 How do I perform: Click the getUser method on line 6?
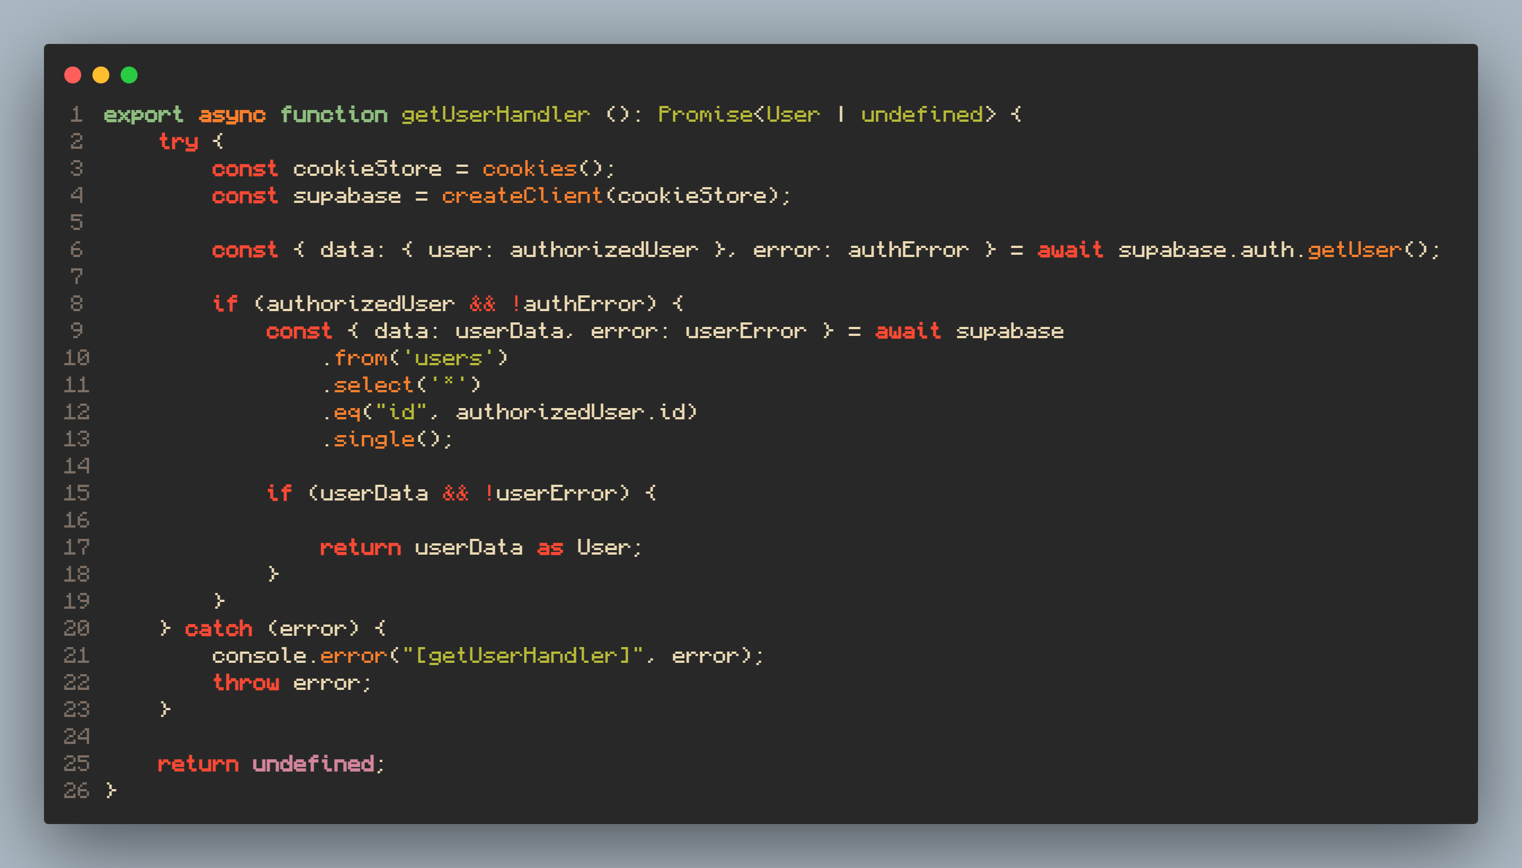(x=1354, y=250)
